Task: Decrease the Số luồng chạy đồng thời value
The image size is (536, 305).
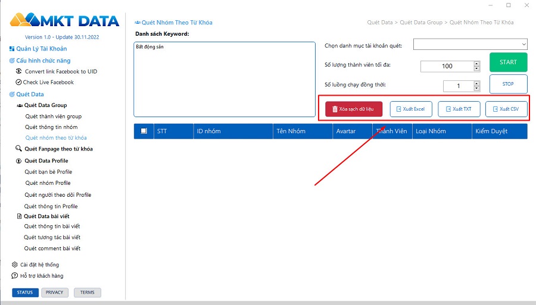Action: coord(477,89)
